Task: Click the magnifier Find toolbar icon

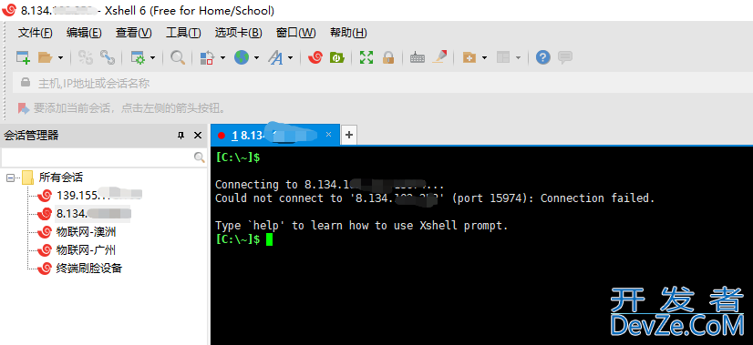Action: point(178,57)
